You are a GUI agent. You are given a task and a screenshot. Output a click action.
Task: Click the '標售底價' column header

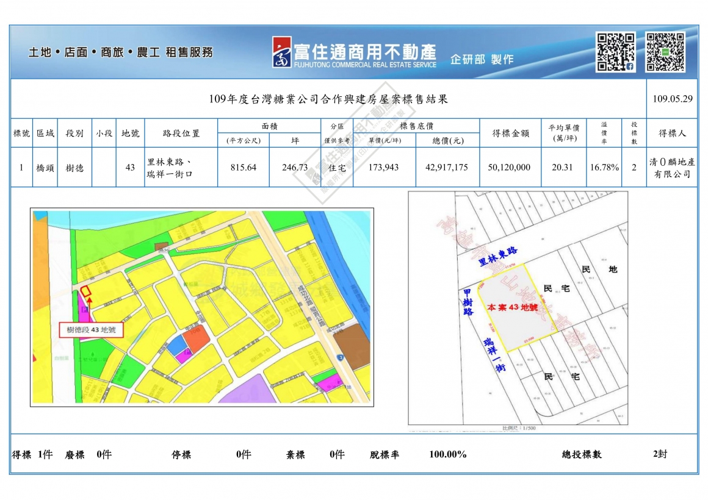tap(416, 126)
